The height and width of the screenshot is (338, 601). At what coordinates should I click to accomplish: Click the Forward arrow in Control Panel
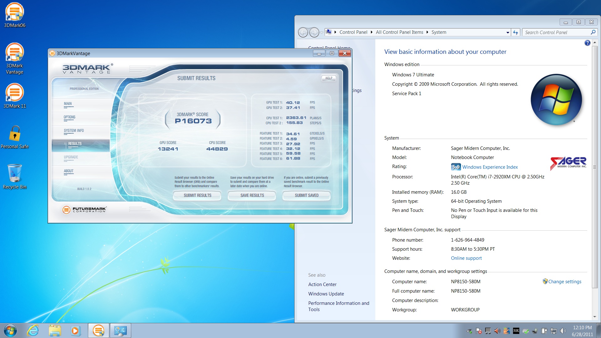coord(314,32)
